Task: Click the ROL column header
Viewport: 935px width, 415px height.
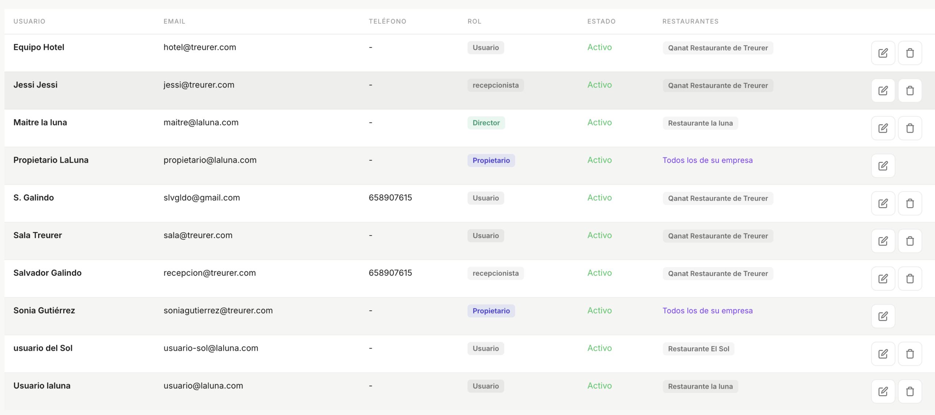Action: tap(474, 22)
